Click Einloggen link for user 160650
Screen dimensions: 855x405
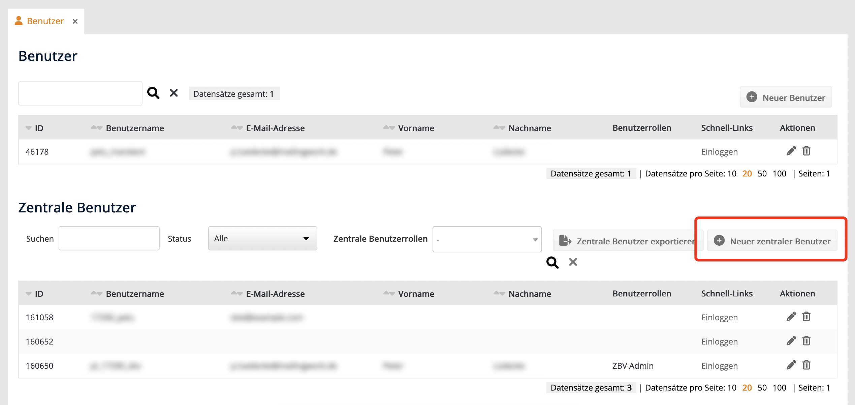(719, 366)
